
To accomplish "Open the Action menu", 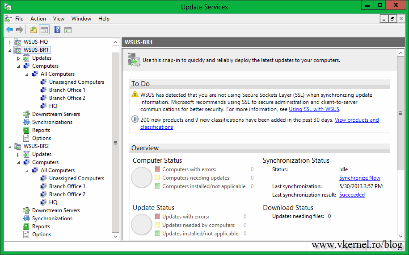I will pos(38,19).
